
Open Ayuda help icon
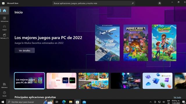(5, 94)
